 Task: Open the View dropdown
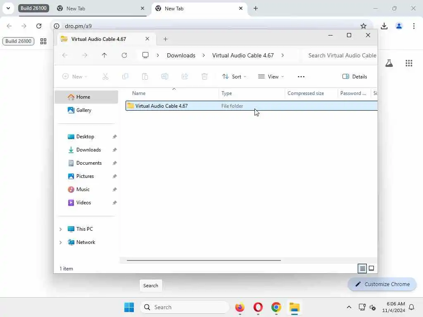pos(271,76)
